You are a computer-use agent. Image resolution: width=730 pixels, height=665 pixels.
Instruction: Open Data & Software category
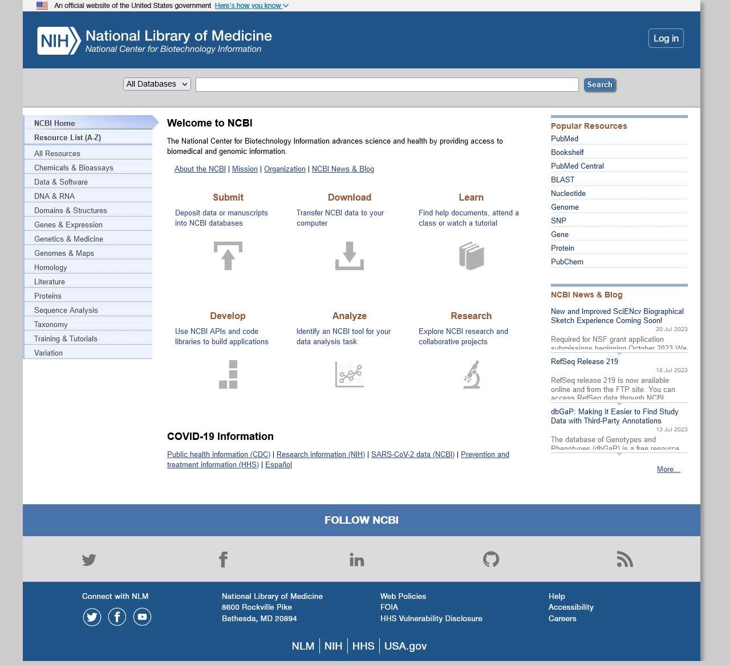88,182
